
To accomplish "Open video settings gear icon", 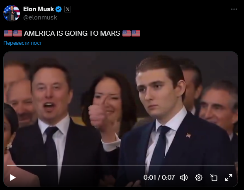I will pyautogui.click(x=198, y=178).
